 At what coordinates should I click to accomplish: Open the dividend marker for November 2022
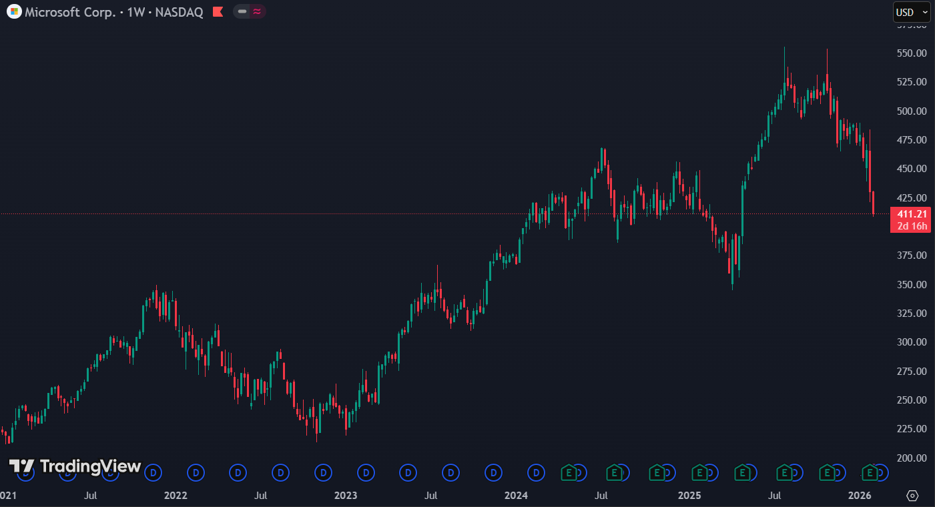click(x=324, y=473)
